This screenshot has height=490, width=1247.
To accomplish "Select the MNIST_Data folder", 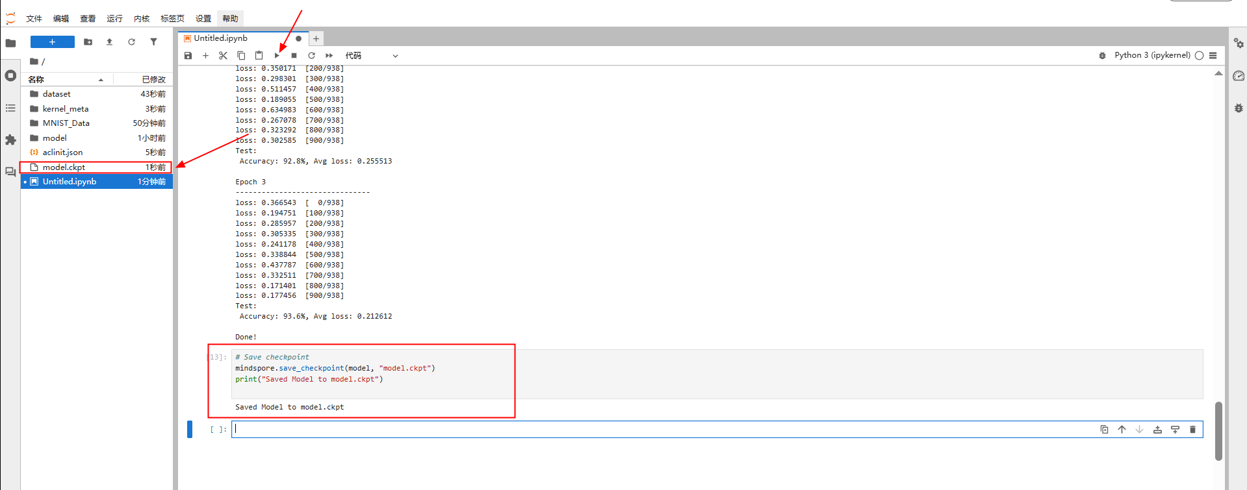I will pos(97,123).
